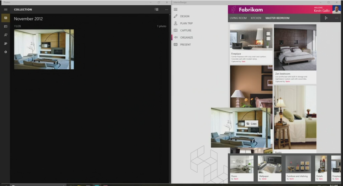Screen dimensions: 343x186
Task: Open the living room photo in Photos collection
Action: click(x=44, y=49)
